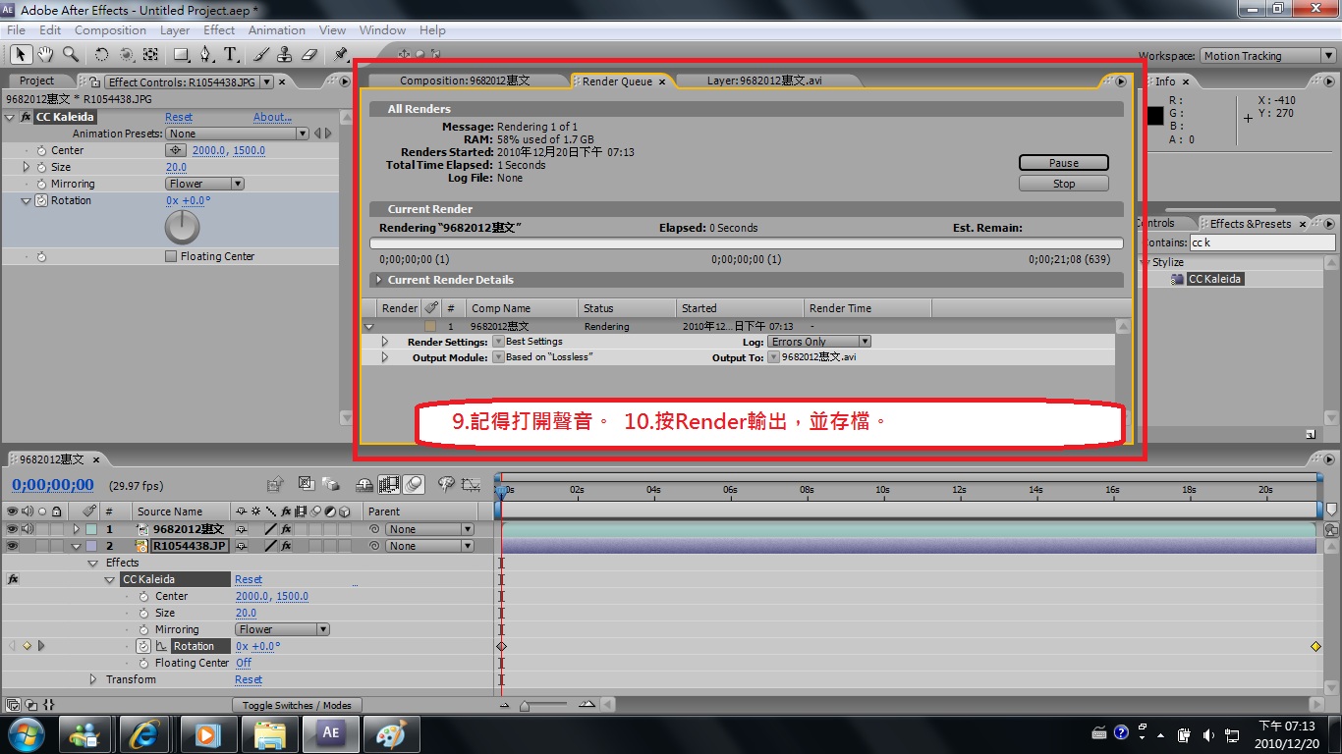Image resolution: width=1342 pixels, height=754 pixels.
Task: Mute audio of layer 9682012惠文
Action: coord(27,529)
